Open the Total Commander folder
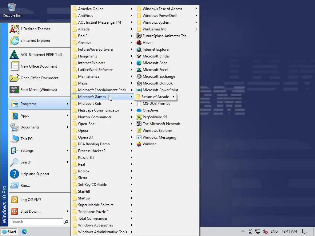Screen dimensions: 315x236 coord(103,218)
